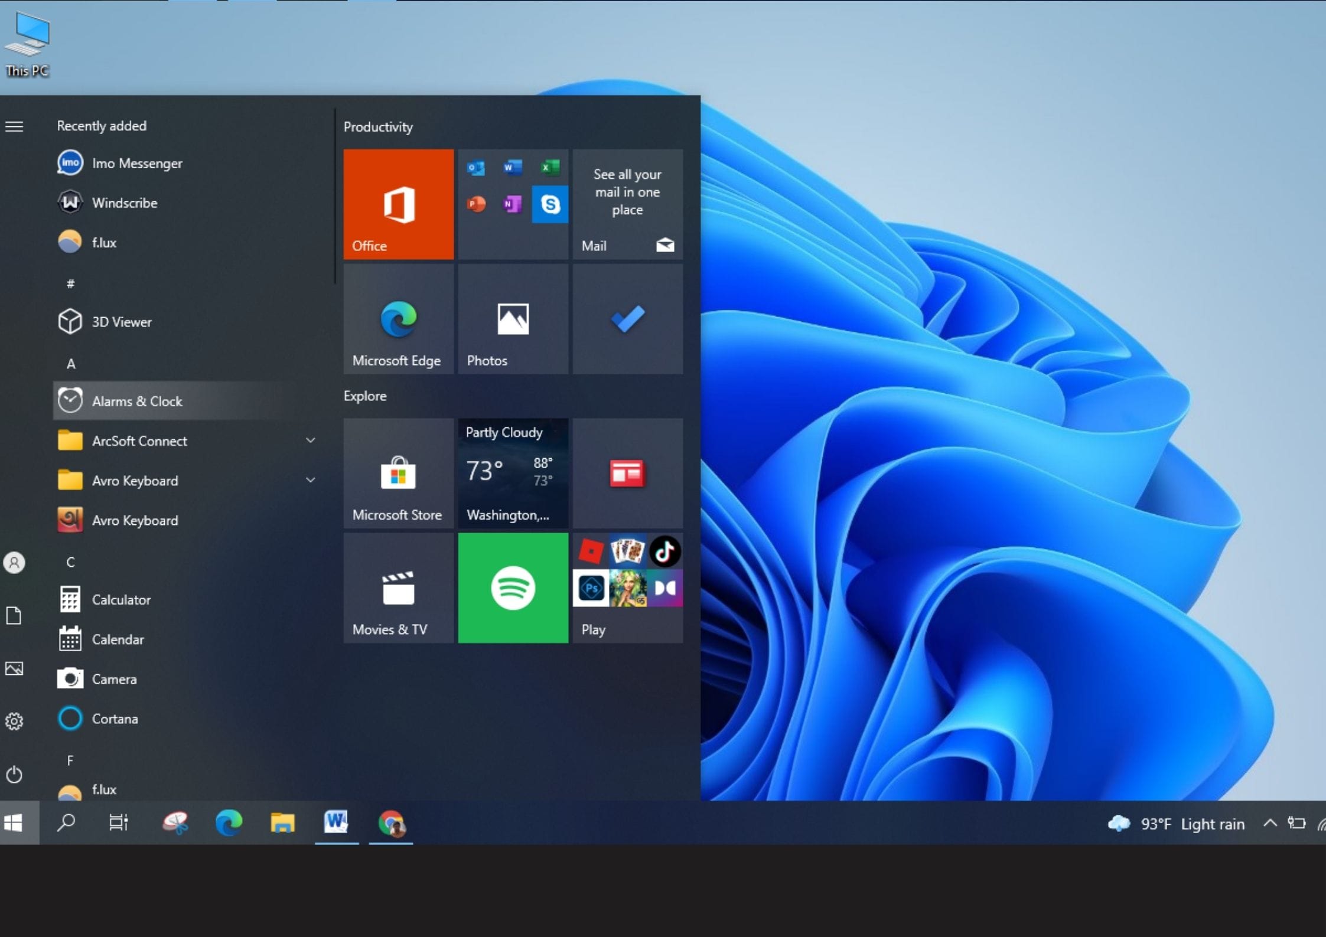The image size is (1326, 937).
Task: Open Excel from the Office apps tile
Action: coord(550,168)
